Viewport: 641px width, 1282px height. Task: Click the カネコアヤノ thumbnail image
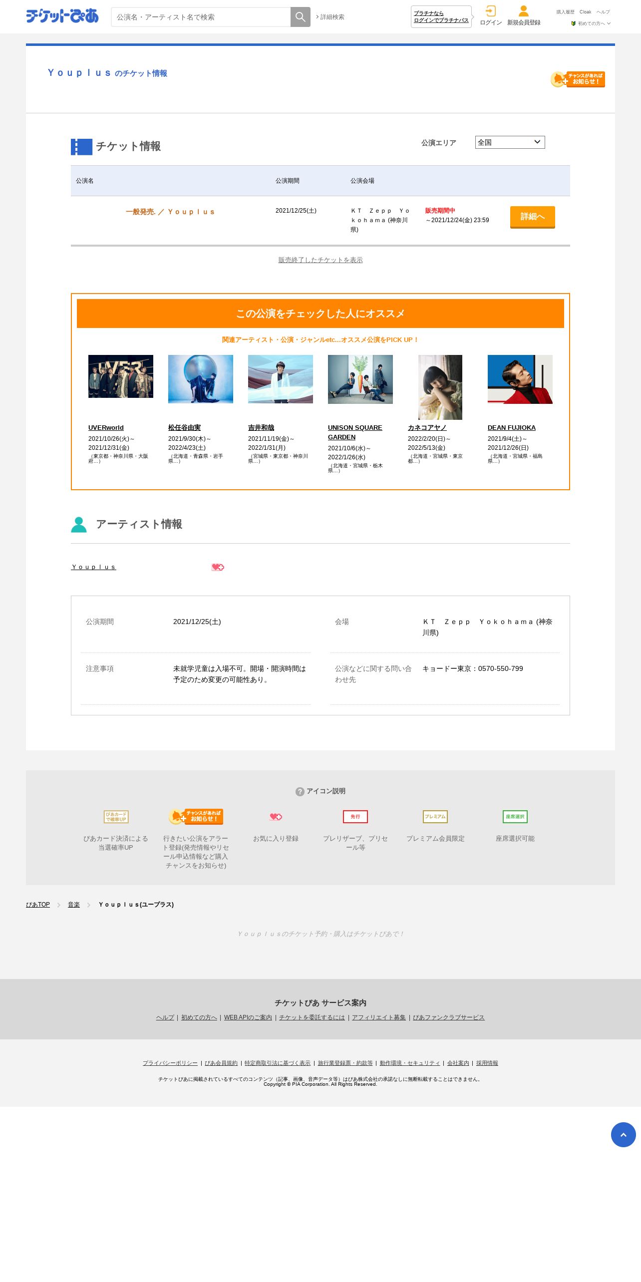click(440, 387)
